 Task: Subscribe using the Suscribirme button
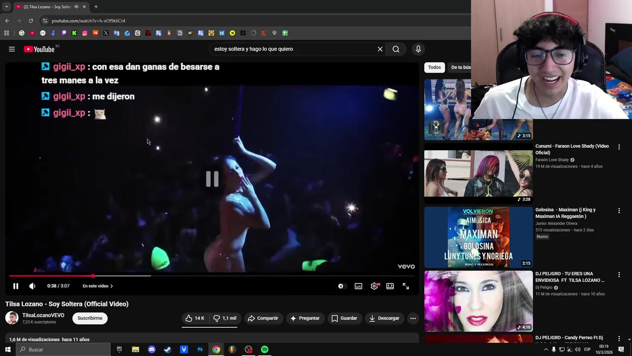pyautogui.click(x=90, y=318)
